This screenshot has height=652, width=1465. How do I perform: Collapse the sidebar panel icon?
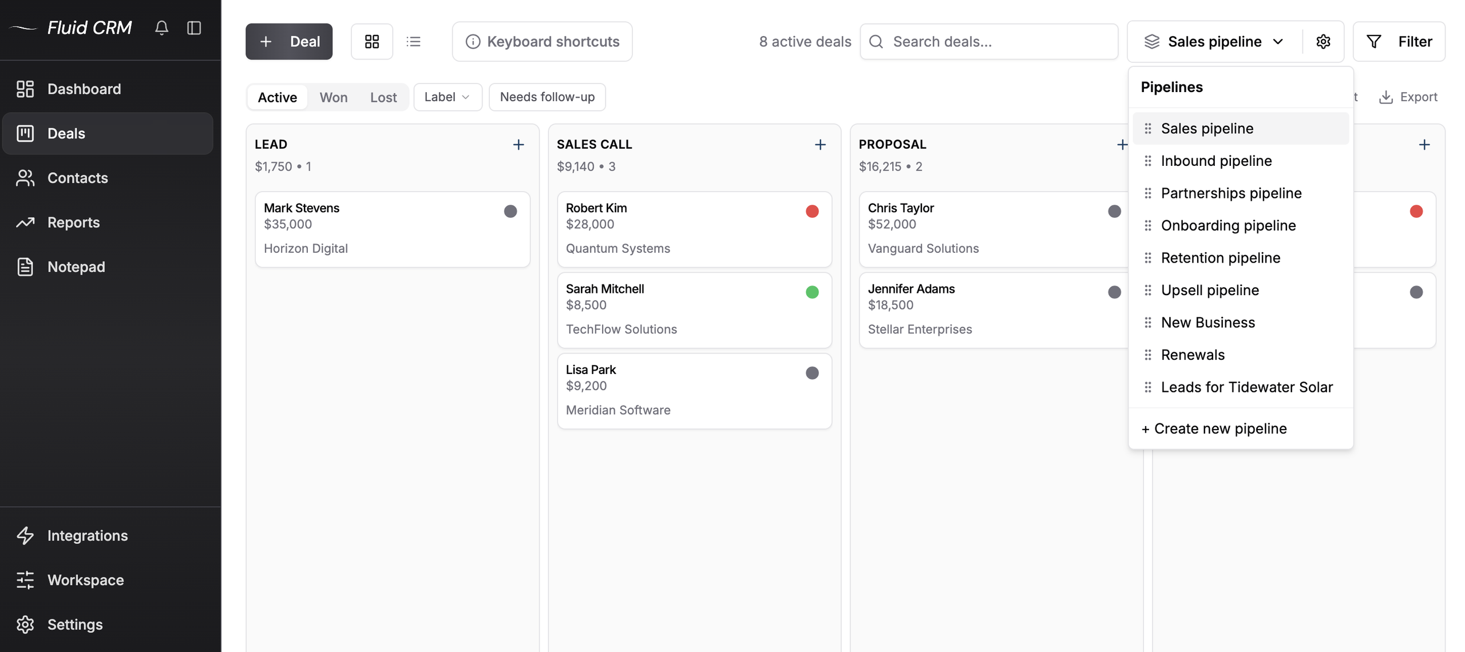click(x=194, y=27)
